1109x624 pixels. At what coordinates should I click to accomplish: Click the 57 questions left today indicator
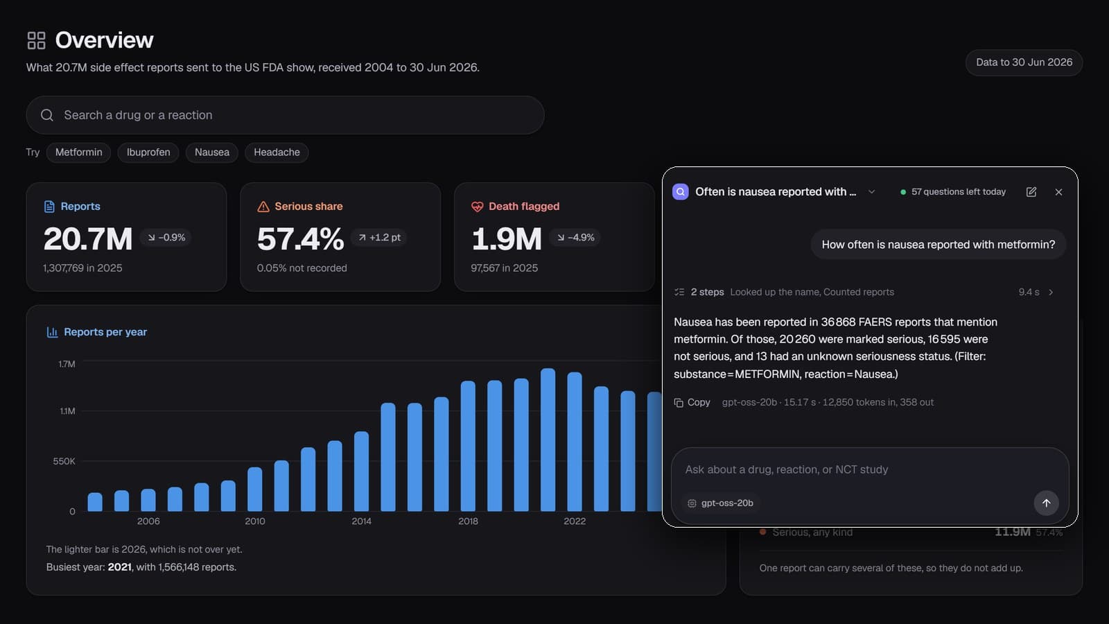(x=952, y=192)
